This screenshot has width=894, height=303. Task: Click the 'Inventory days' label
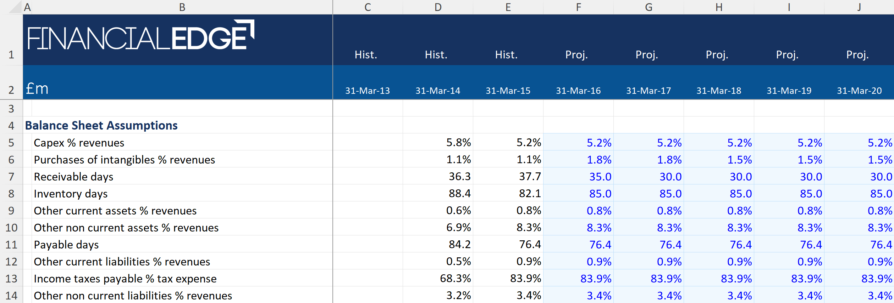(71, 194)
